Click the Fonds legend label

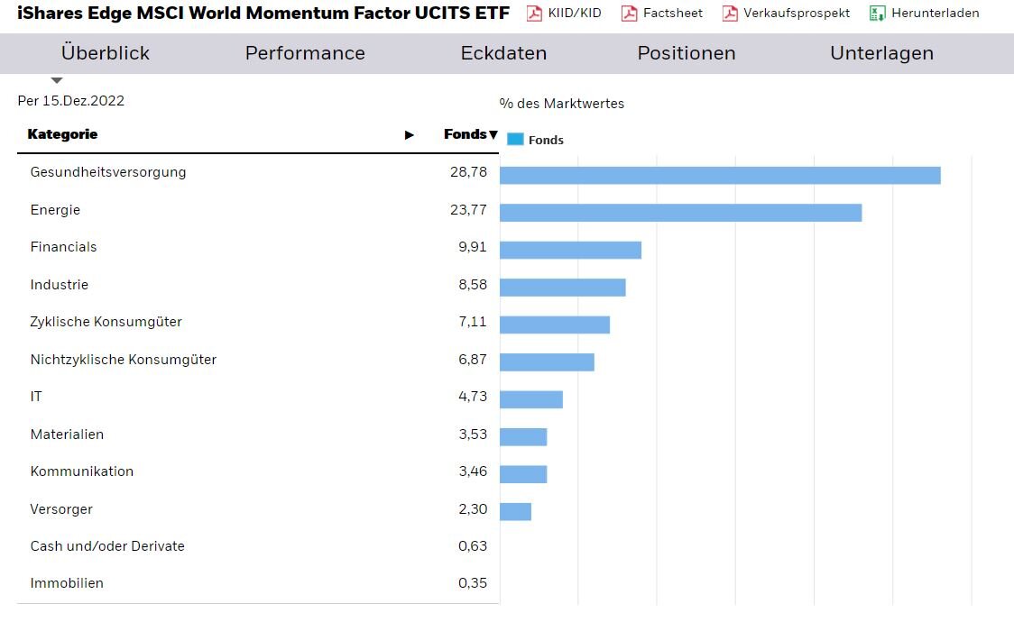(x=546, y=140)
